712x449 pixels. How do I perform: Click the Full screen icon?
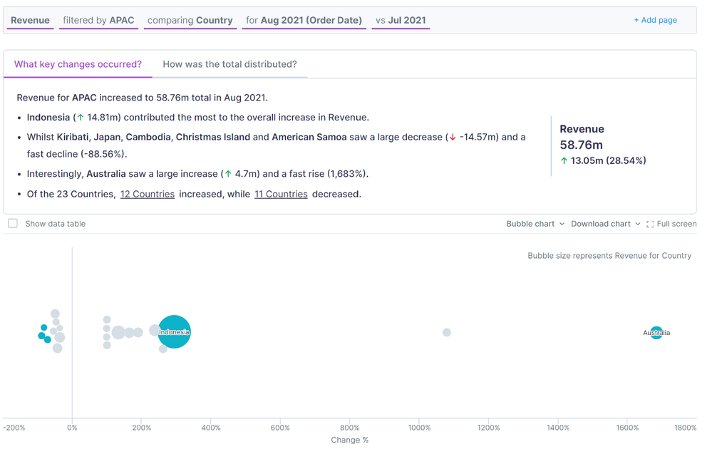(650, 224)
